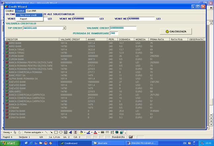Click the VENIT NET 8200000 field
The width and height of the screenshot is (214, 146).
pos(142,19)
